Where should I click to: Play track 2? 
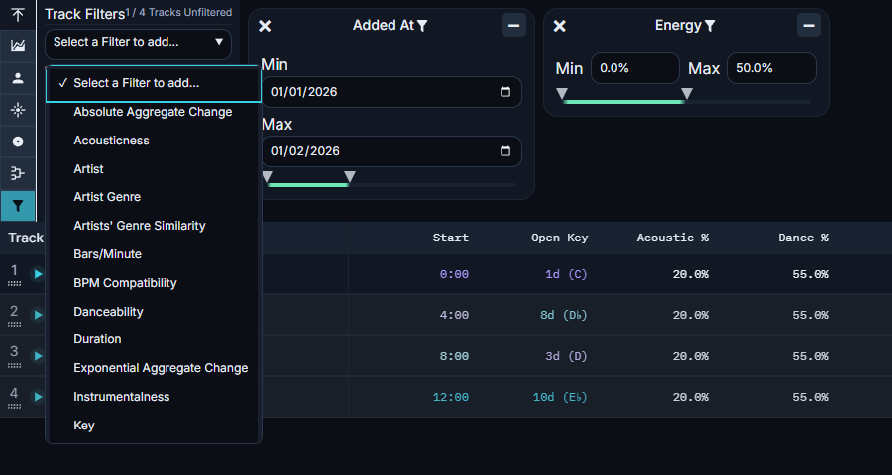click(x=38, y=315)
